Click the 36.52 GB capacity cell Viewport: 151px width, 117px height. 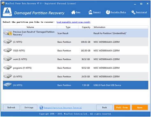pyautogui.click(x=86, y=59)
